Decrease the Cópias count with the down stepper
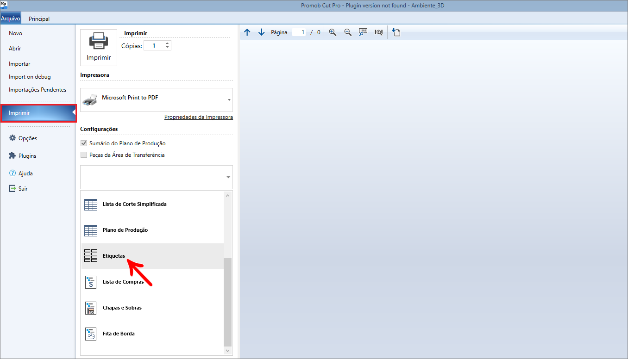628x359 pixels. (x=167, y=48)
